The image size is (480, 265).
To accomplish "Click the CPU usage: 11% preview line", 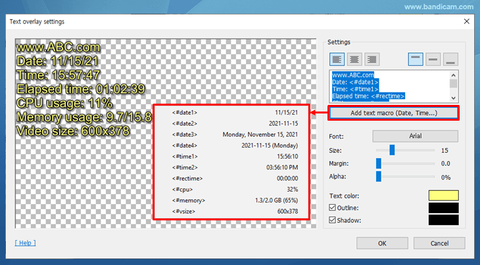I will (x=64, y=103).
